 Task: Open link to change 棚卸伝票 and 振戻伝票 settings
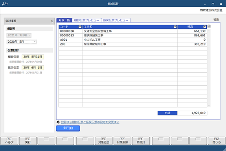click(x=90, y=122)
